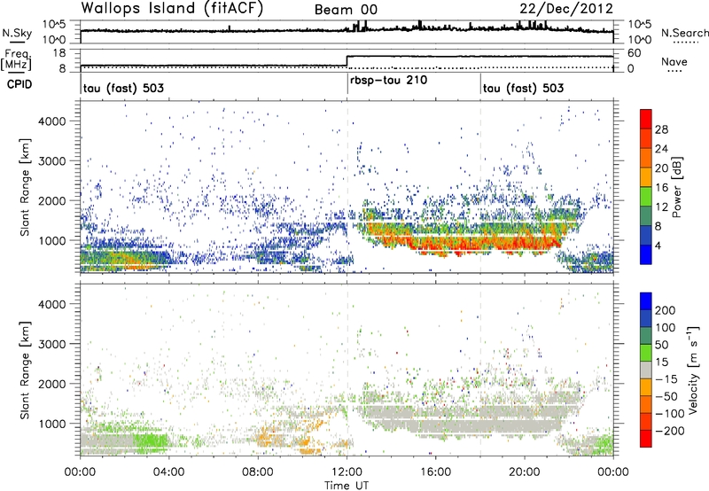Click the 'N.Sky' legend label
Viewport: 709px width, 491px height.
tap(17, 33)
